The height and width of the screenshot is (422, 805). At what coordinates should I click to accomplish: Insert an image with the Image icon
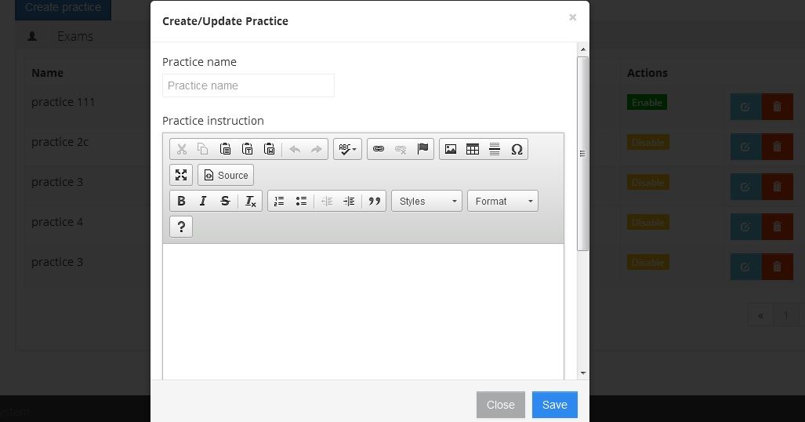click(x=451, y=149)
